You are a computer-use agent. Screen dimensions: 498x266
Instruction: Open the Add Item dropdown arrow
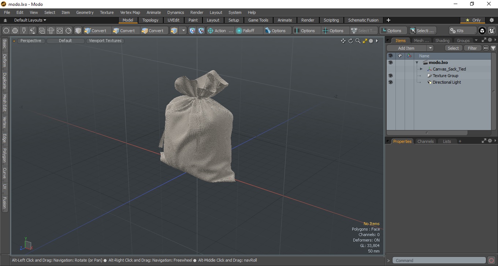pos(430,48)
